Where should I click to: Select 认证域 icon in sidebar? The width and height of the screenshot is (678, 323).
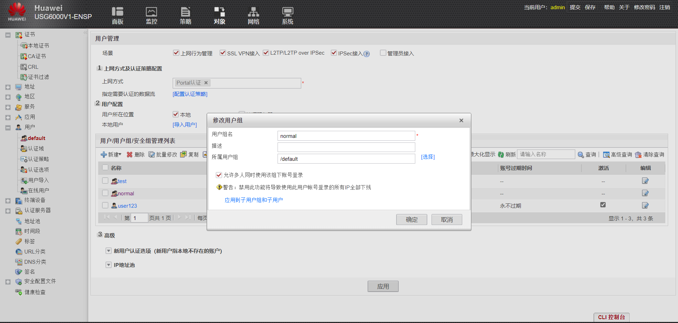tap(24, 149)
